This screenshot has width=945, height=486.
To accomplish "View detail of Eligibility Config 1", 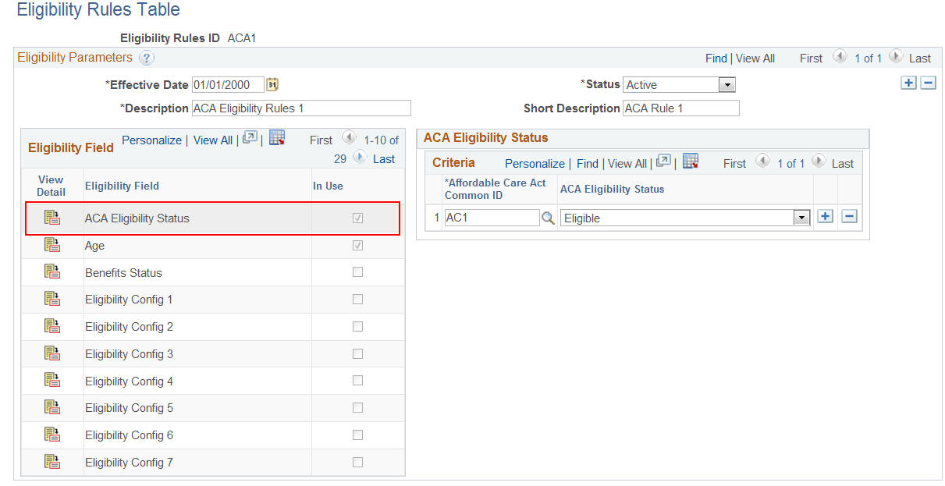I will [52, 299].
